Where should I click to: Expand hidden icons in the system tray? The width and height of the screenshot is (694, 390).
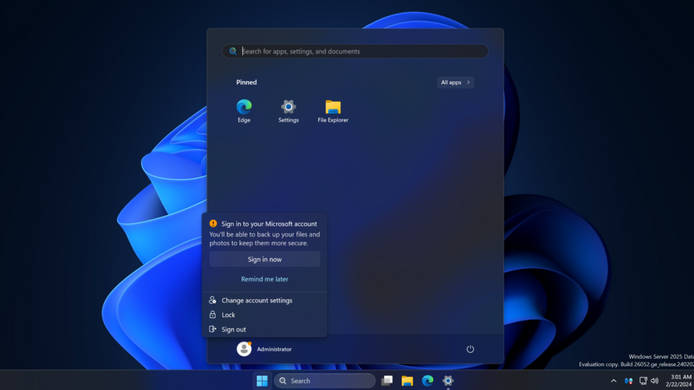(613, 381)
